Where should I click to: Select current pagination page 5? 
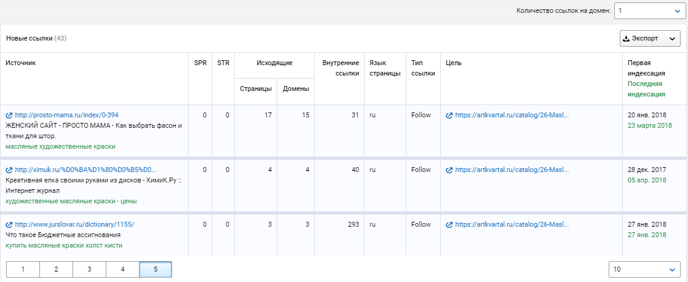[x=156, y=269]
